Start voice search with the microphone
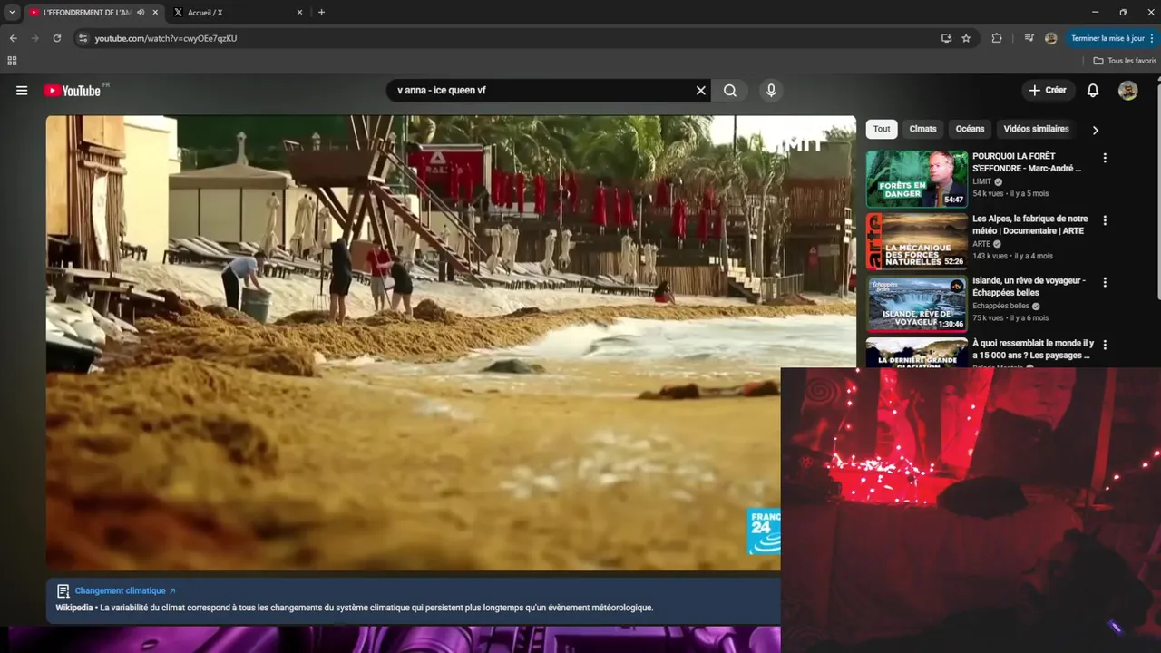Image resolution: width=1161 pixels, height=653 pixels. pyautogui.click(x=771, y=91)
